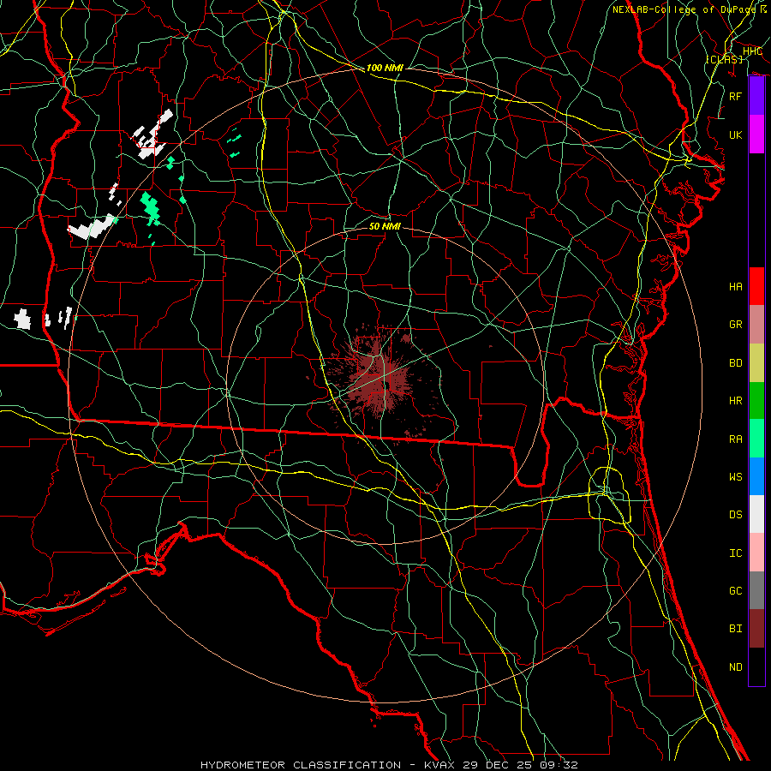This screenshot has height=771, width=771.
Task: Click the 'BD' legend label
Action: pos(736,363)
